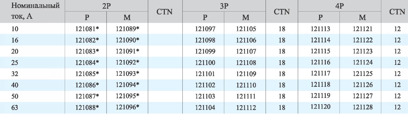Select cell 121081* in the 2P group

coord(87,29)
